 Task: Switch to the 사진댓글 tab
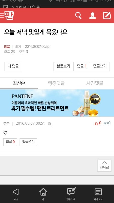[x=95, y=83]
